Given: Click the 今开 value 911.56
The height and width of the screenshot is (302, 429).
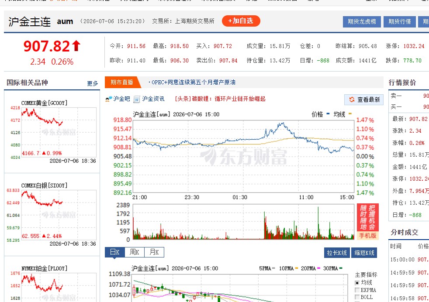Looking at the screenshot, I should click(136, 46).
